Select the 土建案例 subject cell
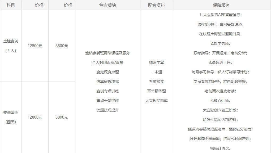The height and width of the screenshot is (153, 271). point(11,41)
